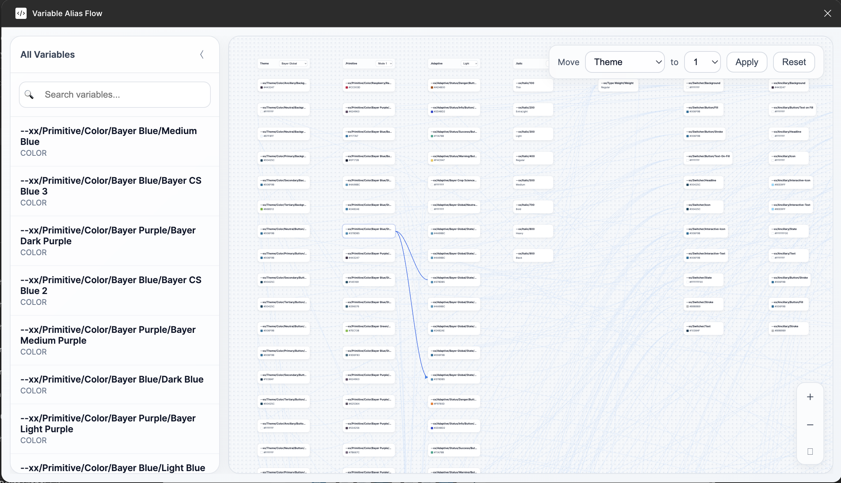
Task: Click the Adaptive Status Danger node #AD4B00
Action: 454,85
